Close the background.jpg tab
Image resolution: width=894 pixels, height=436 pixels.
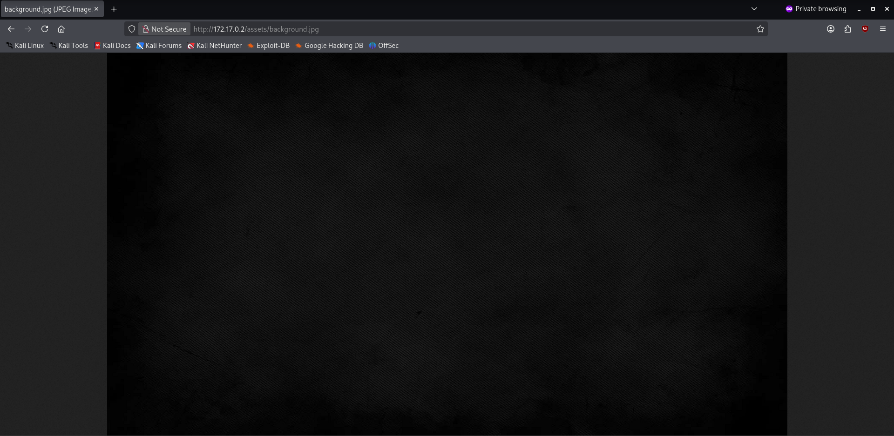pyautogui.click(x=96, y=9)
